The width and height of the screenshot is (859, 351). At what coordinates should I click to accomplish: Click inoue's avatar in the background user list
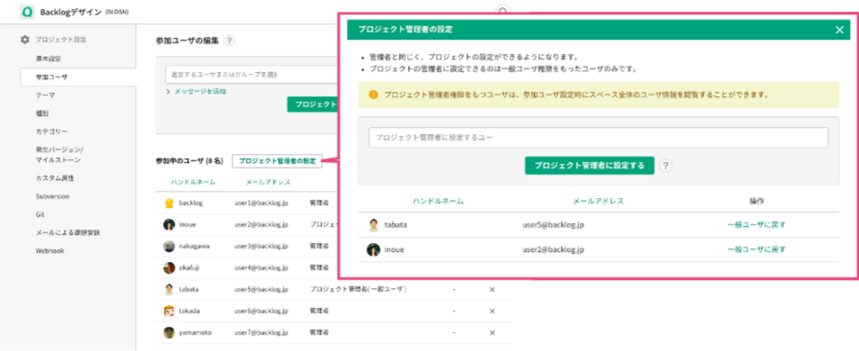tap(169, 224)
